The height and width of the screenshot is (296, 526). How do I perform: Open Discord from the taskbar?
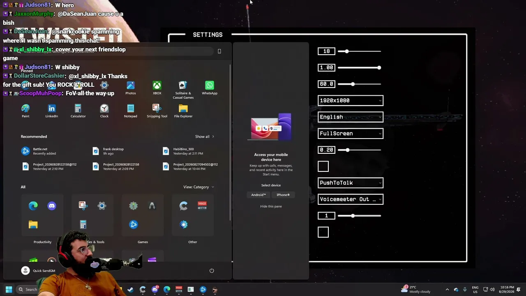click(155, 289)
